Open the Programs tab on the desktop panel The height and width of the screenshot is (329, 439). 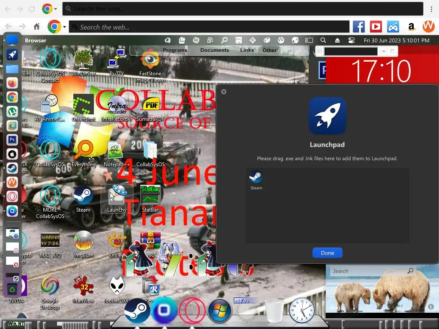tap(175, 50)
